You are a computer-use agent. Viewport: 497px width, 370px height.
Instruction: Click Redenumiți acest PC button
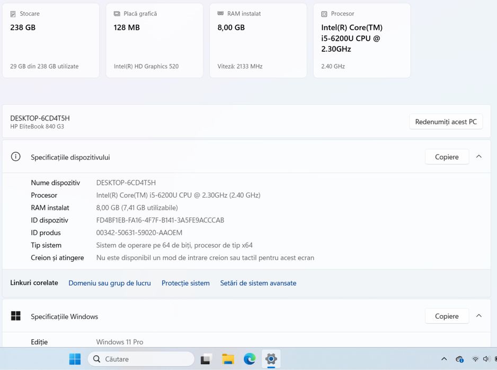[x=446, y=122]
